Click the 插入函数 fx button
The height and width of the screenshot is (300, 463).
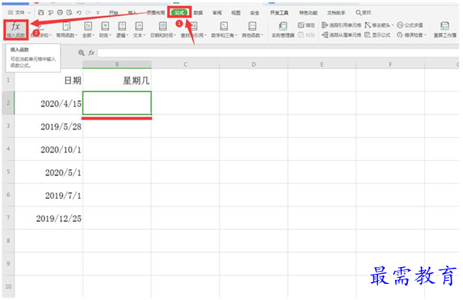[x=16, y=30]
